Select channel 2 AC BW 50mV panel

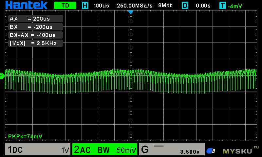pos(105,149)
